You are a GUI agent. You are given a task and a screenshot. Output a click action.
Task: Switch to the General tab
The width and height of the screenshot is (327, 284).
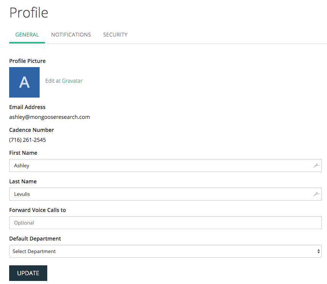tap(27, 35)
